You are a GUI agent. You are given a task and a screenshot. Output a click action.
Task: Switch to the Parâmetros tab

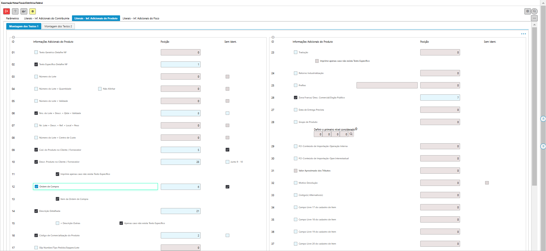pos(13,18)
